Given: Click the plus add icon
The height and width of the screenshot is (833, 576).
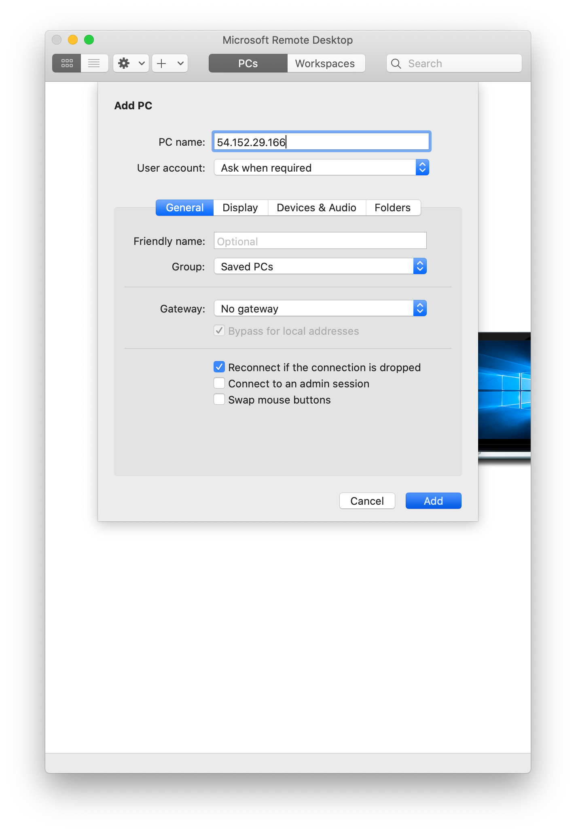Looking at the screenshot, I should tap(162, 63).
